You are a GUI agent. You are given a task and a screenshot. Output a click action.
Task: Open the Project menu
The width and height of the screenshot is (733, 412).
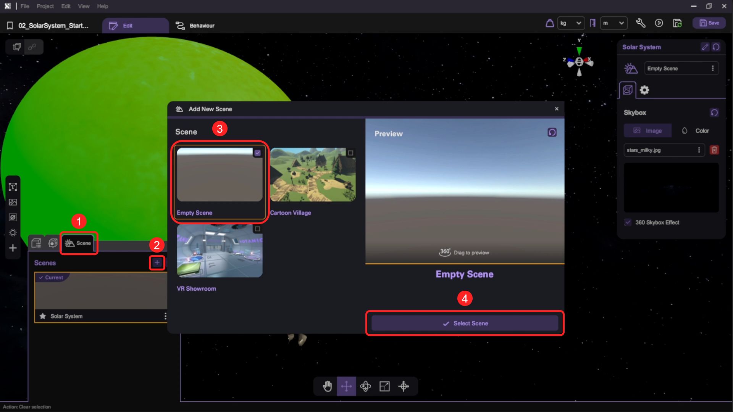pos(45,6)
